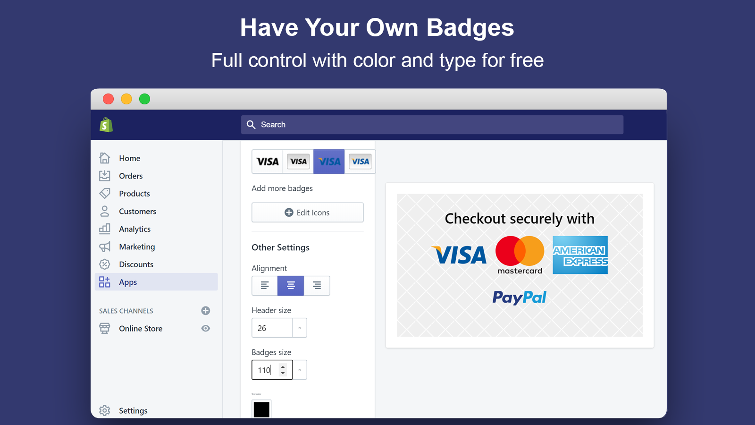Click the Orders inbox icon
Screen dimensions: 755x425
[x=105, y=176]
